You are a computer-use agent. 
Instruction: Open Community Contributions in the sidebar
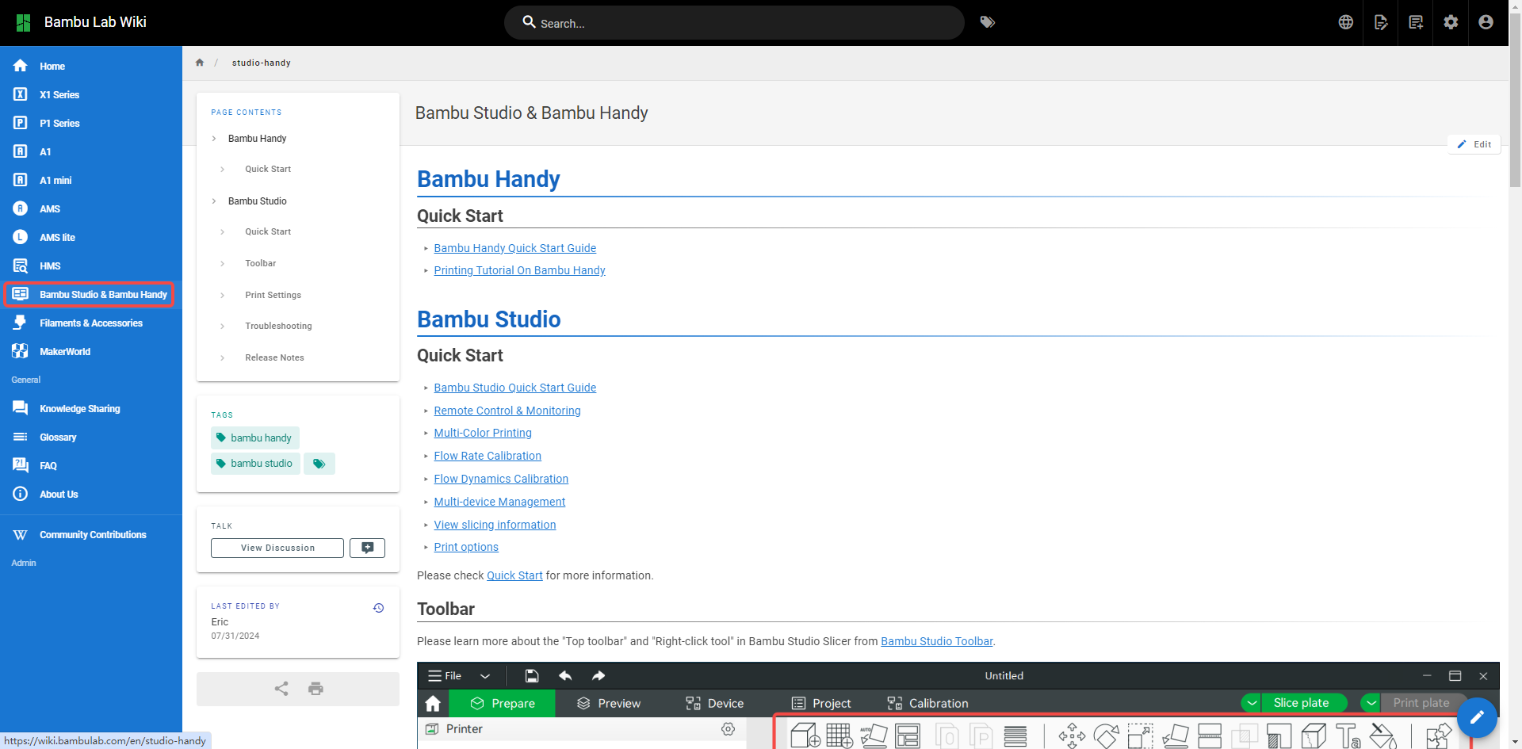[91, 534]
